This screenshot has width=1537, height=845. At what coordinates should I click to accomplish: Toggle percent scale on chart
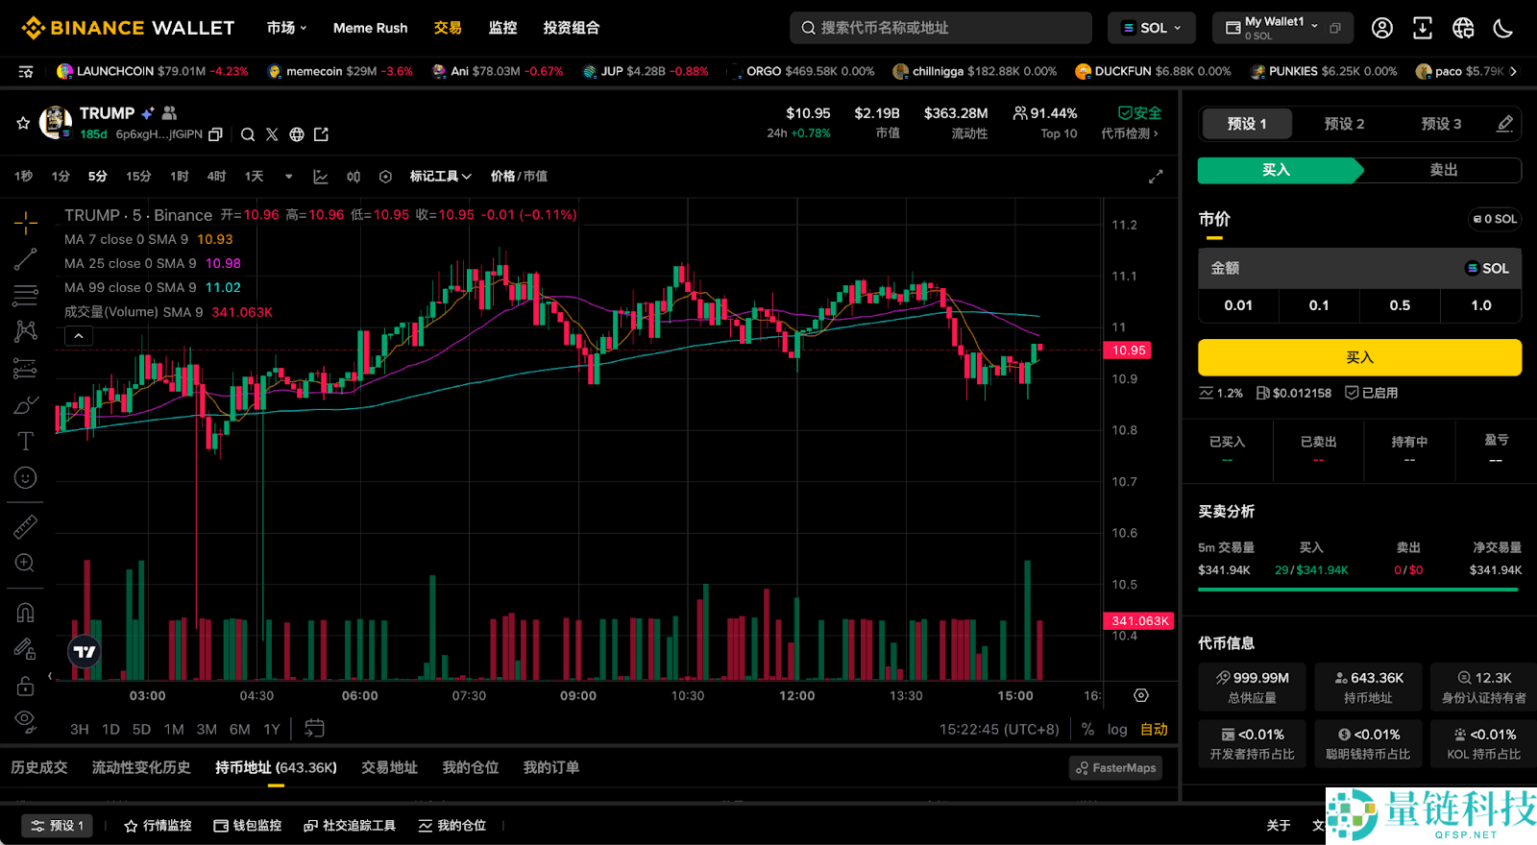tap(1087, 730)
